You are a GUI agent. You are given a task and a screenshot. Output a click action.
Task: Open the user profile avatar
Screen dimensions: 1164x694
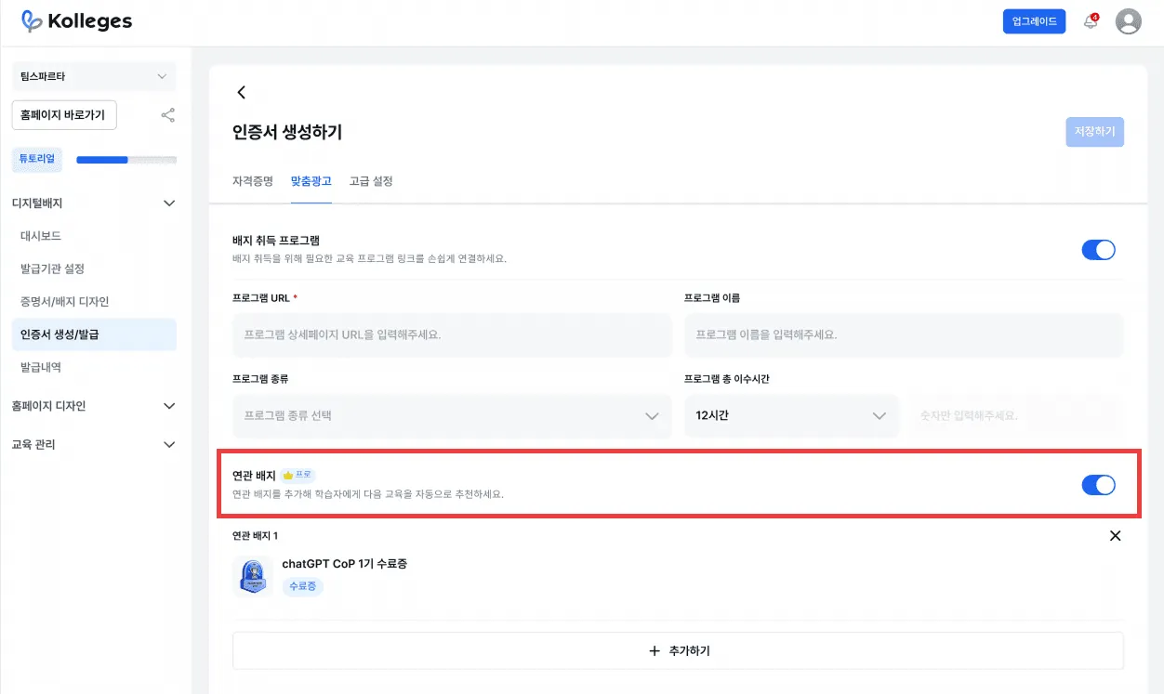tap(1128, 21)
